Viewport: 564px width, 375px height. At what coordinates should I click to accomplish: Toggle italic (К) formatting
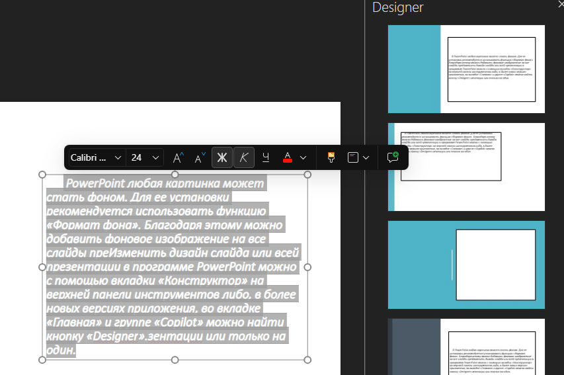click(244, 157)
